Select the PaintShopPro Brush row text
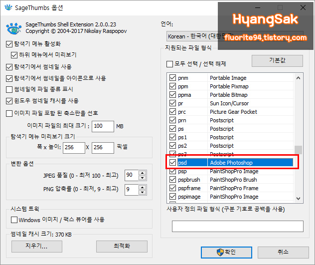Image resolution: width=315 pixels, height=265 pixels. click(233, 180)
